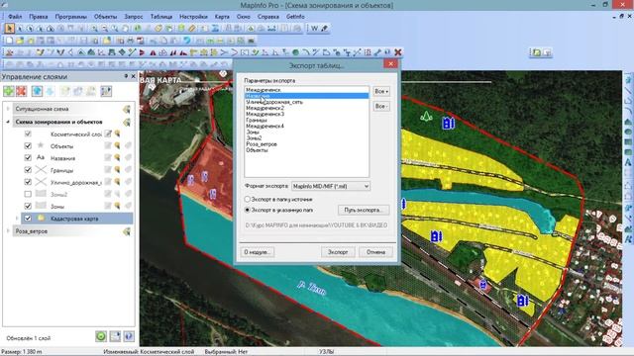Pick the Zoom In magnifier tool
634x356 pixels.
click(94, 29)
